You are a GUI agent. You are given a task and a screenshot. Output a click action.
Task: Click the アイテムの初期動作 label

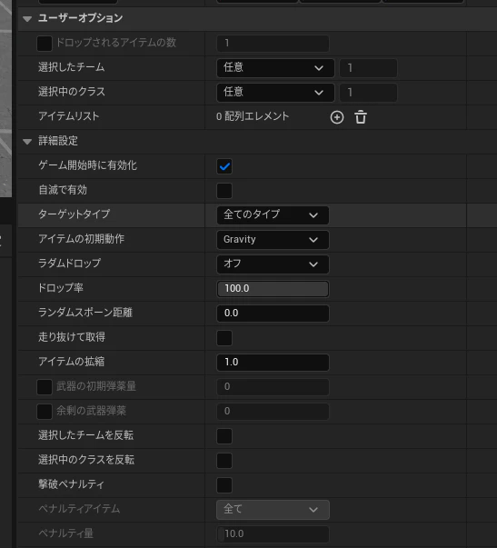coord(82,239)
